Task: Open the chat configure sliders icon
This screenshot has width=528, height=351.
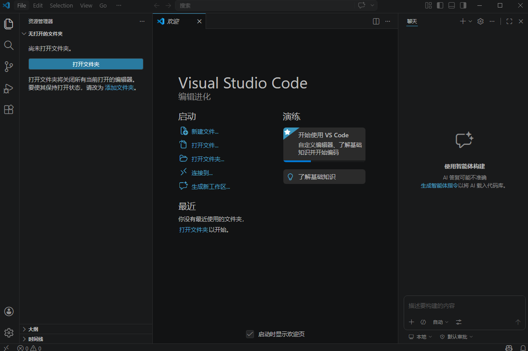Action: (459, 322)
